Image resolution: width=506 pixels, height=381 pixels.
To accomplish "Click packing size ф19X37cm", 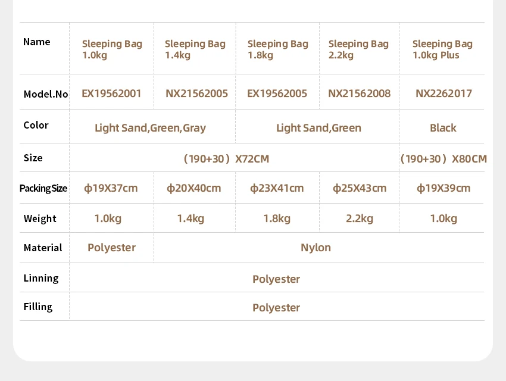I will (x=111, y=188).
